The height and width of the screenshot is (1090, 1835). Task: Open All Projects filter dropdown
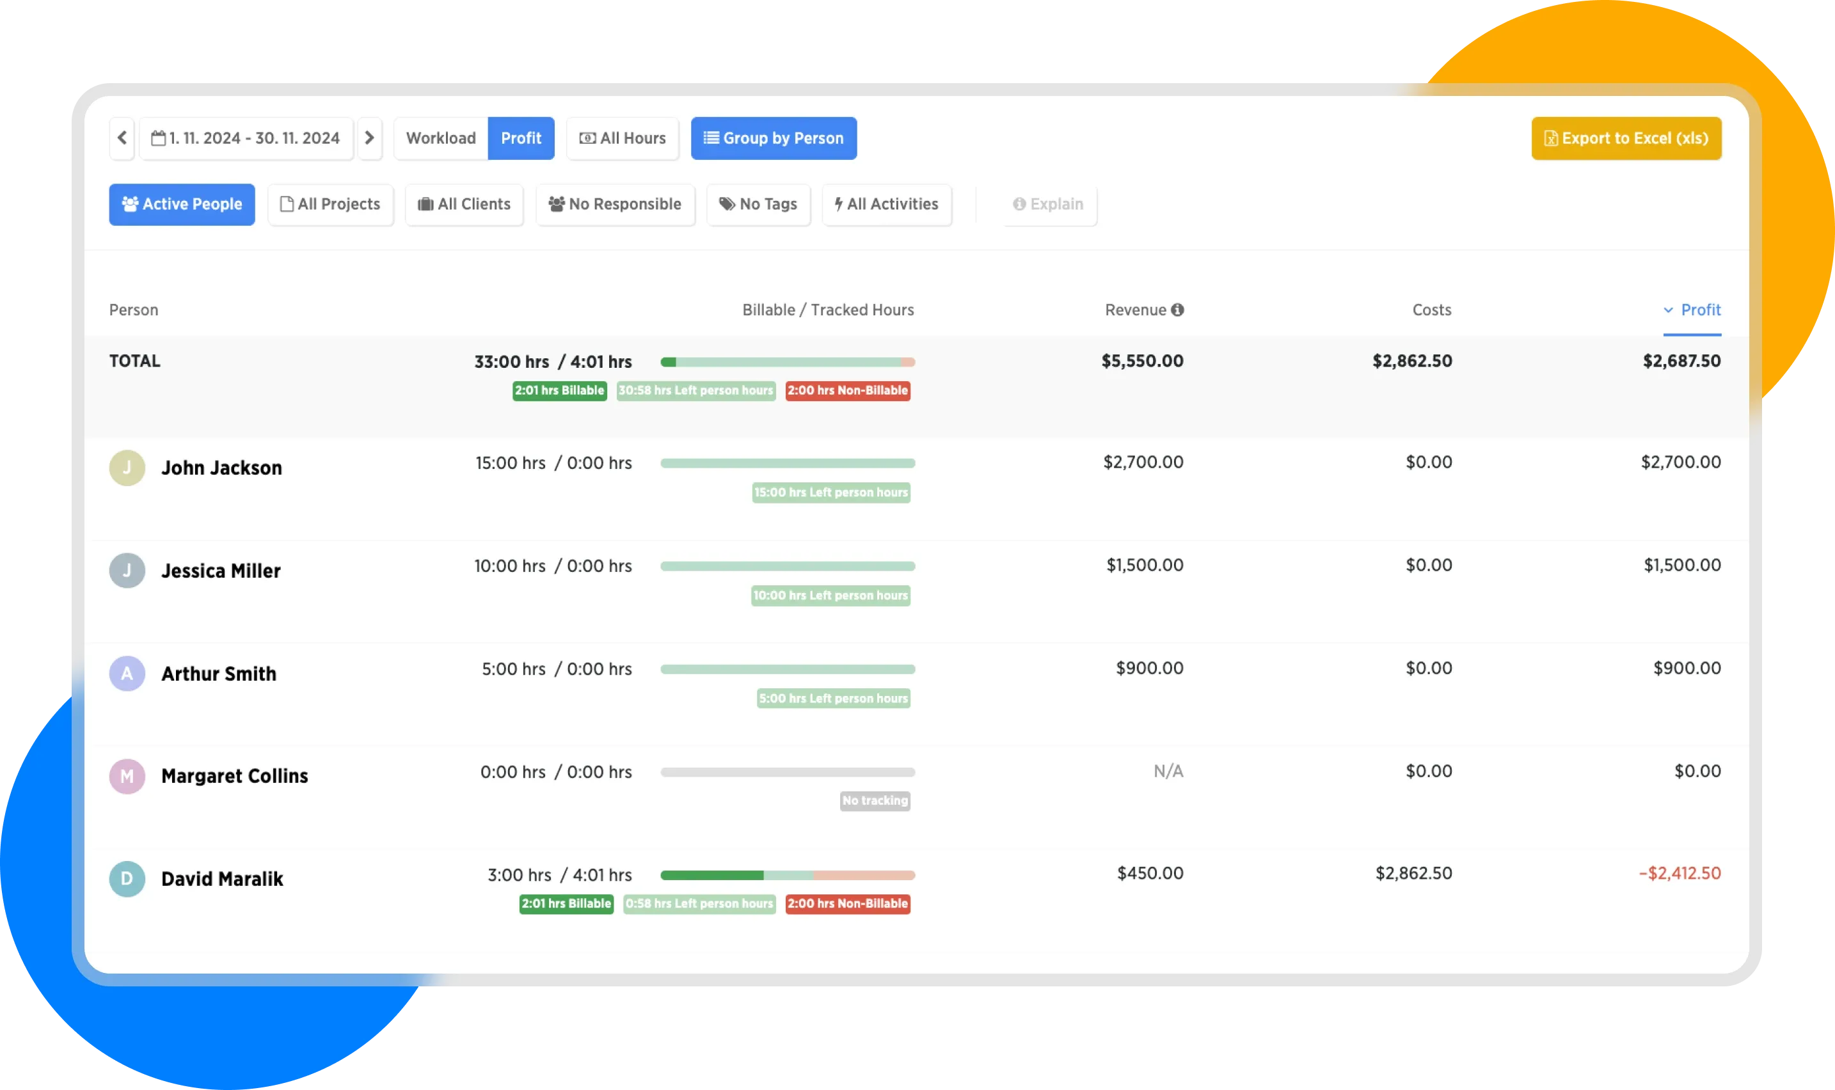(331, 204)
